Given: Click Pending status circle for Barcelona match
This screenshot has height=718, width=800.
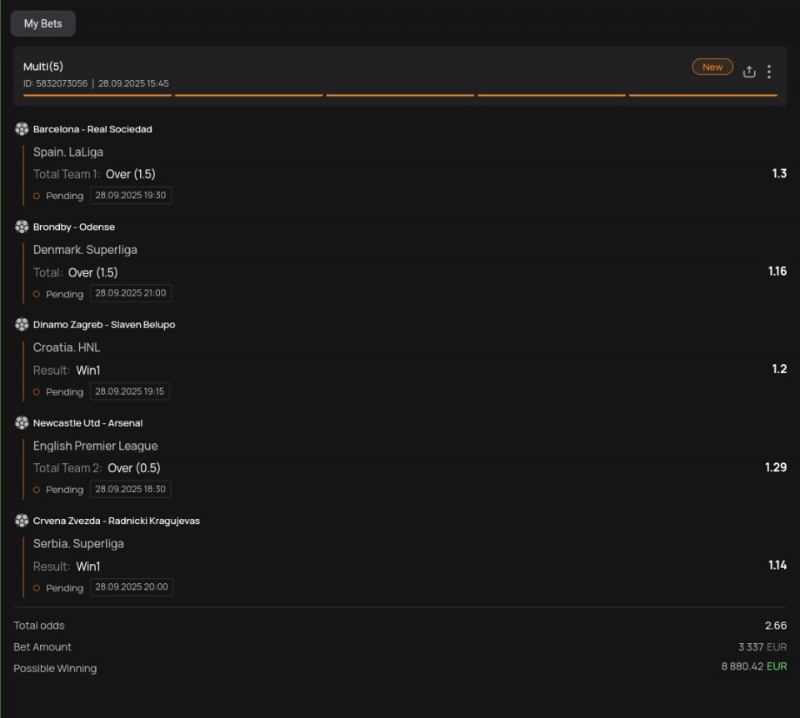Looking at the screenshot, I should click(x=37, y=197).
